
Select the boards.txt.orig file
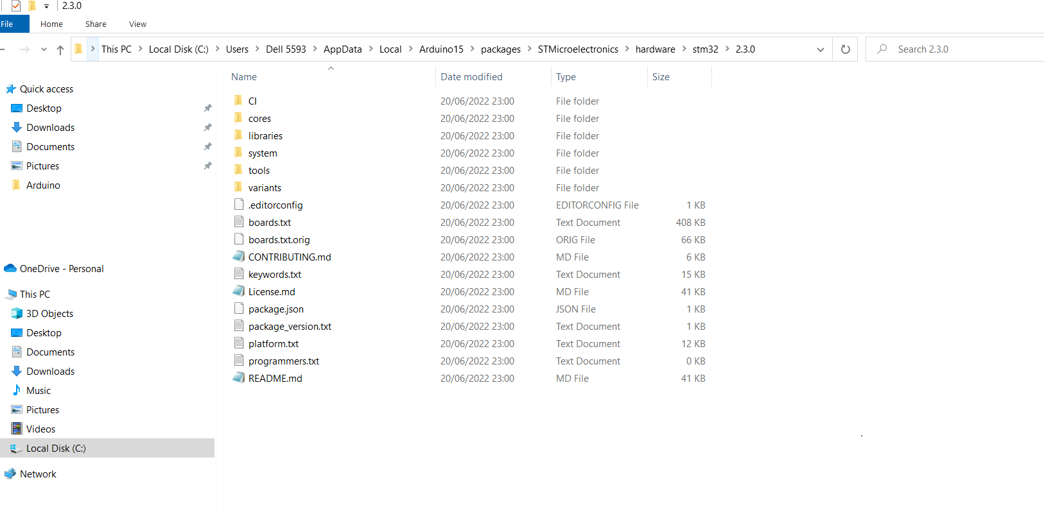pyautogui.click(x=279, y=239)
